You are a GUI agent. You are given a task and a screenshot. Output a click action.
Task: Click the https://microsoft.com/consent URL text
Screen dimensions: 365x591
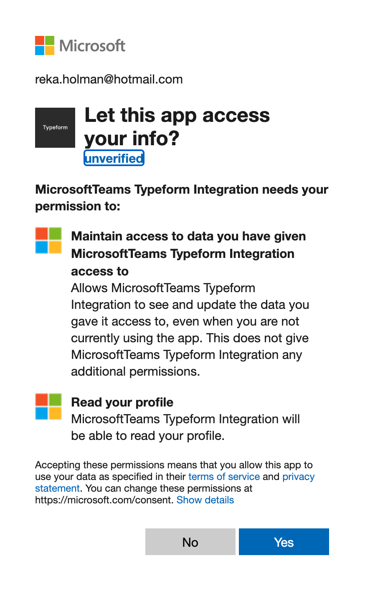(x=104, y=500)
